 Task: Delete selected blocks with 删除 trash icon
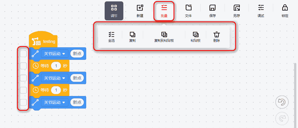217,37
